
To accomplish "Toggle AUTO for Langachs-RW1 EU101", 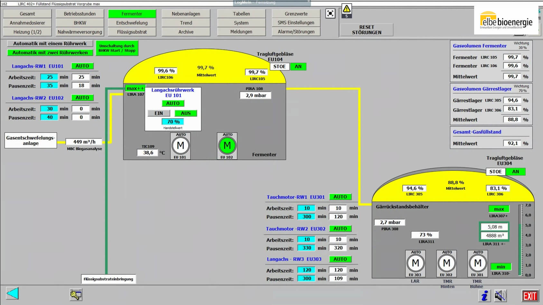I will pos(82,66).
